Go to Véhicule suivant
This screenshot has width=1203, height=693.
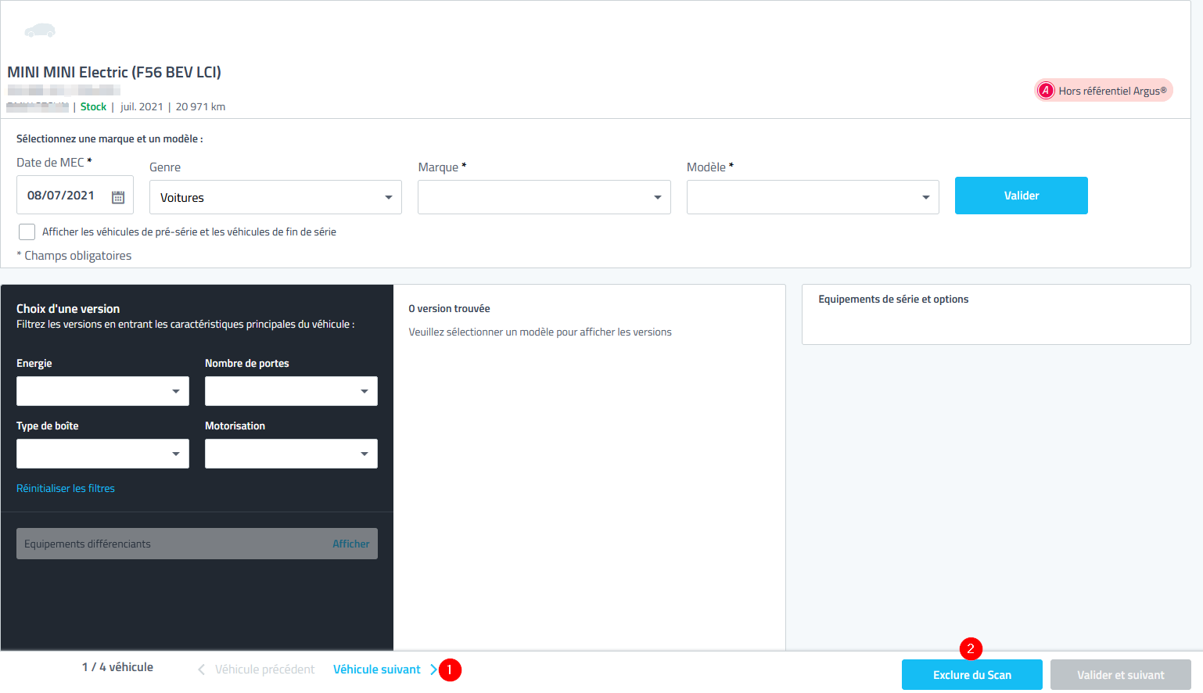(377, 670)
